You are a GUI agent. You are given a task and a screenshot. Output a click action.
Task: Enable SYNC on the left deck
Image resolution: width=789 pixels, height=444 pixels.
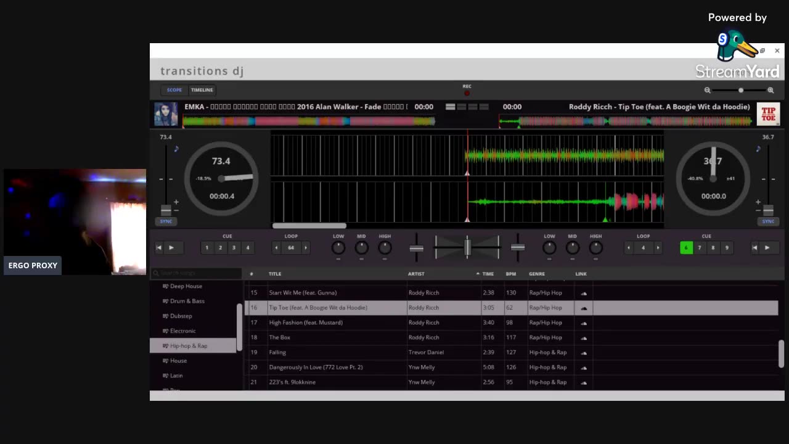pyautogui.click(x=166, y=221)
